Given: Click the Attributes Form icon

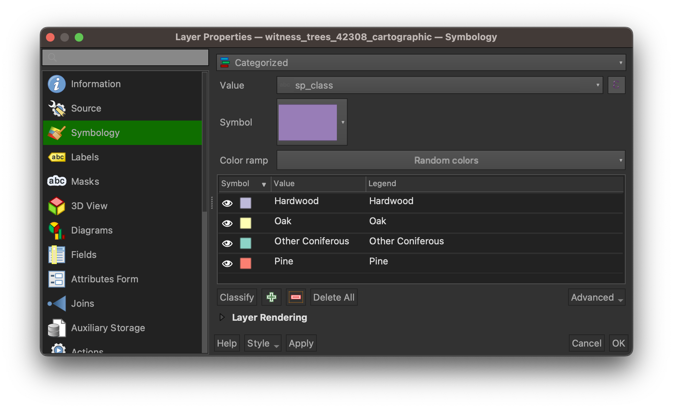Looking at the screenshot, I should [57, 279].
